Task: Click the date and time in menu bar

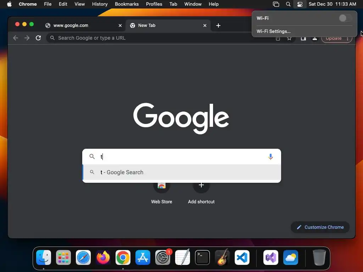Action: pos(332,4)
